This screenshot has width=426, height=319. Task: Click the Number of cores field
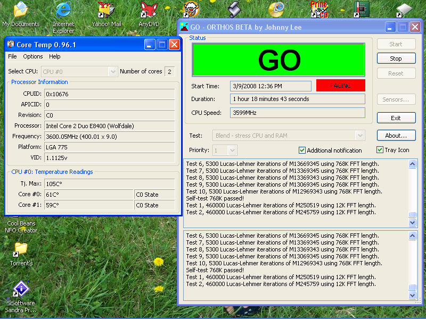169,72
